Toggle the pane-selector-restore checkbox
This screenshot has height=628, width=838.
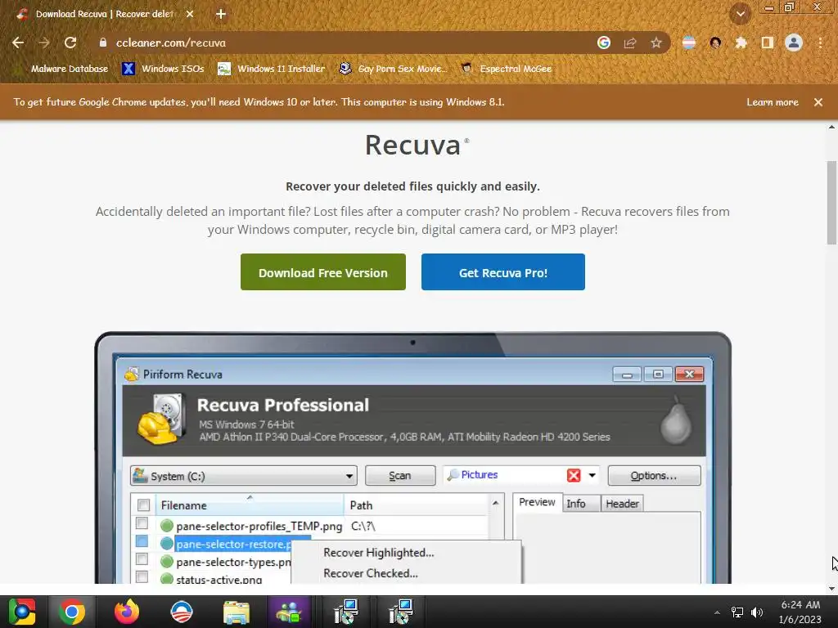[x=142, y=541]
